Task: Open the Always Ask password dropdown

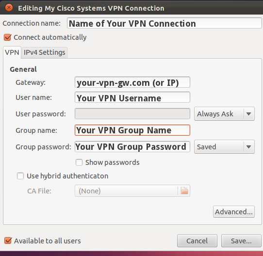Action: pos(224,114)
